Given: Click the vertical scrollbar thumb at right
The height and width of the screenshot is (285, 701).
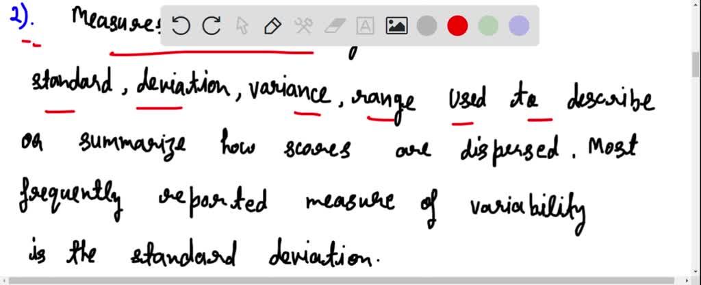Looking at the screenshot, I should [x=696, y=64].
